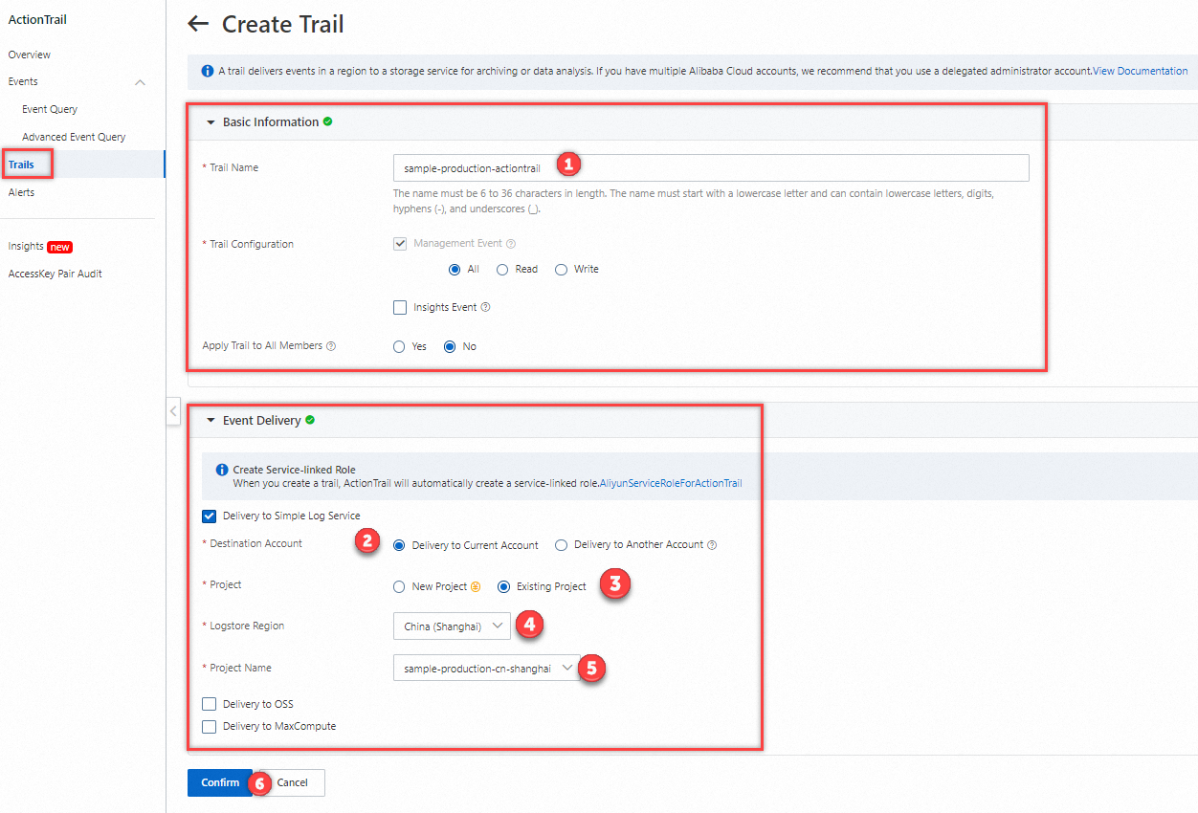The width and height of the screenshot is (1198, 813).
Task: Click the Create Trail page heading
Action: point(283,24)
